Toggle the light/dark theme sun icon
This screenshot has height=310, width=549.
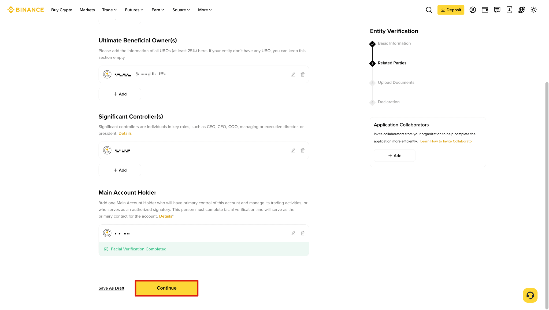click(x=534, y=10)
